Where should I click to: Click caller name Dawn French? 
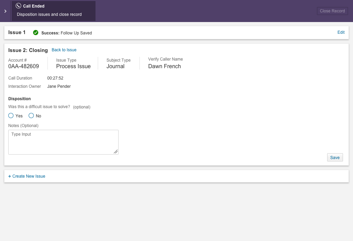click(x=164, y=66)
